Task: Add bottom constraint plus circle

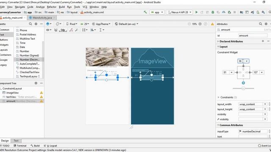Action: [243, 83]
